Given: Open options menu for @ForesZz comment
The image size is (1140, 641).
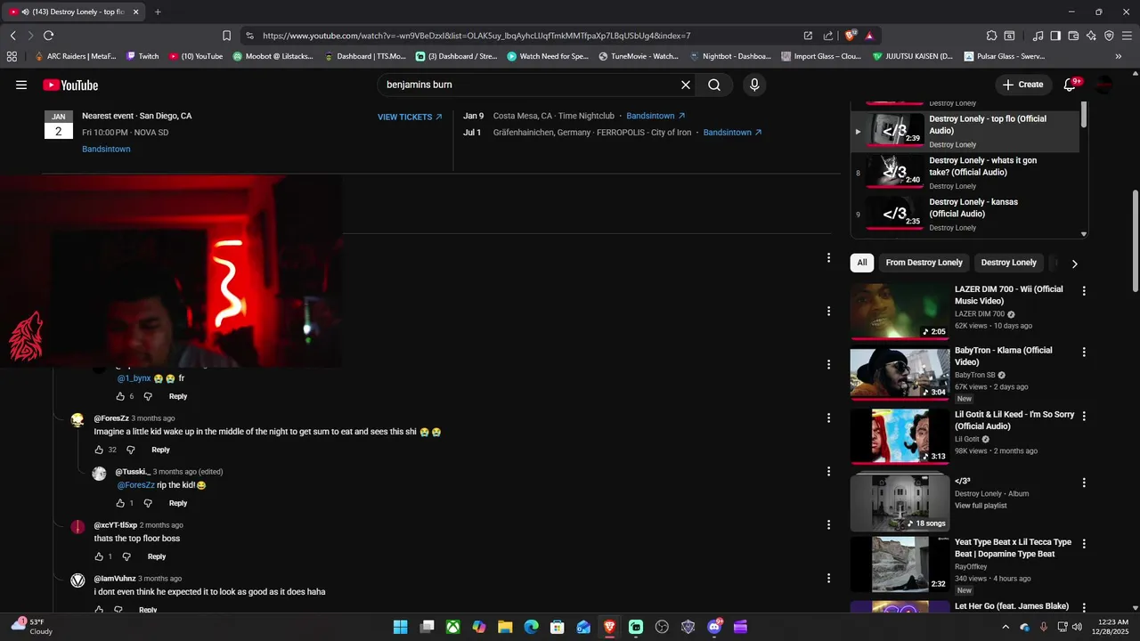Looking at the screenshot, I should coord(828,418).
